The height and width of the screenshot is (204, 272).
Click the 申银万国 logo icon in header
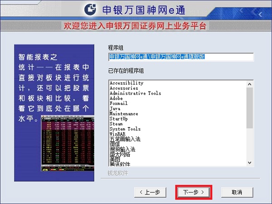pos(90,9)
